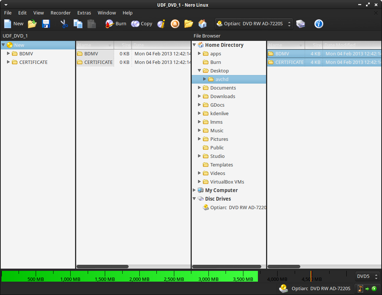382x295 pixels.
Task: Open the Window menu
Action: pos(107,13)
